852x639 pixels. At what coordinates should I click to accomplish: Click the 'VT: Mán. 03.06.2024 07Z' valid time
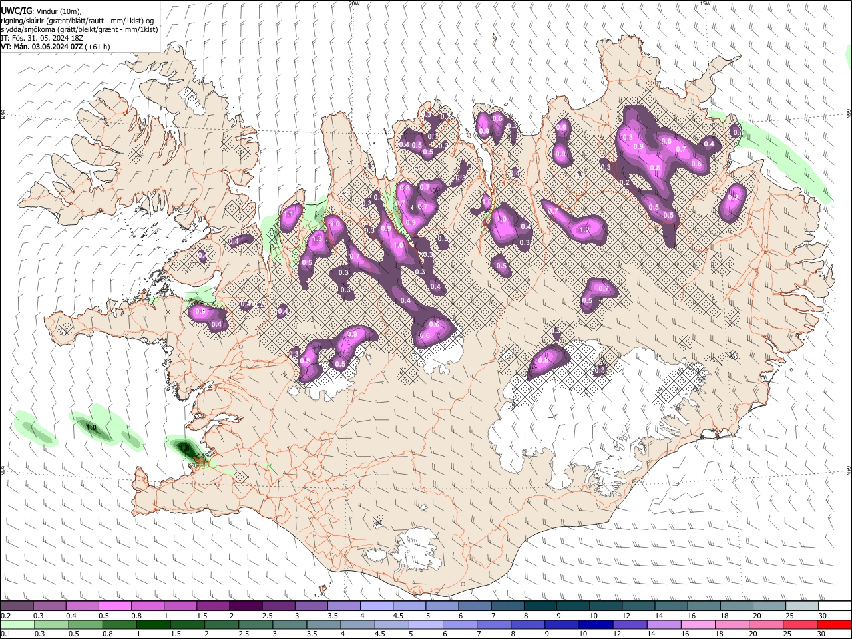[41, 47]
